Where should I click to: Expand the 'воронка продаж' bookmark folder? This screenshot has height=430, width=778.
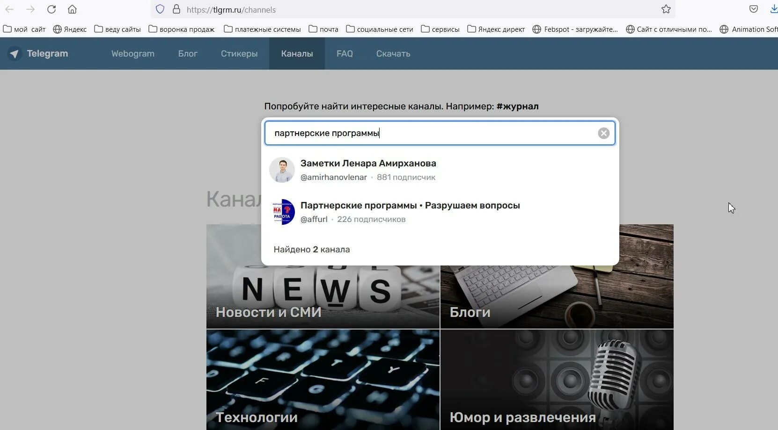coord(182,29)
